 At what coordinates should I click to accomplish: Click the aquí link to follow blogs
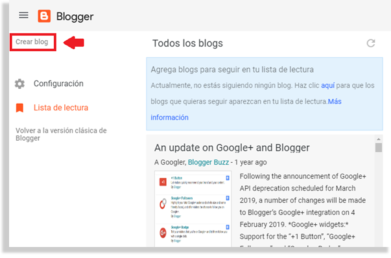point(327,86)
